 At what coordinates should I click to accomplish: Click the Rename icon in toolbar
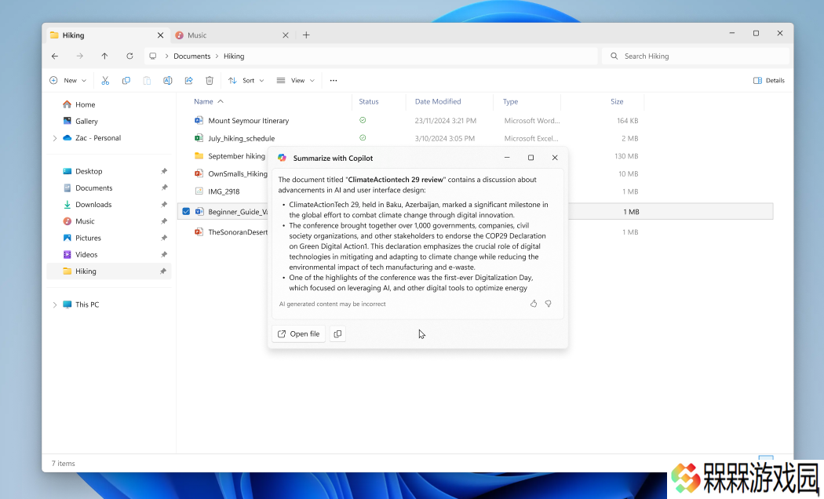(168, 80)
